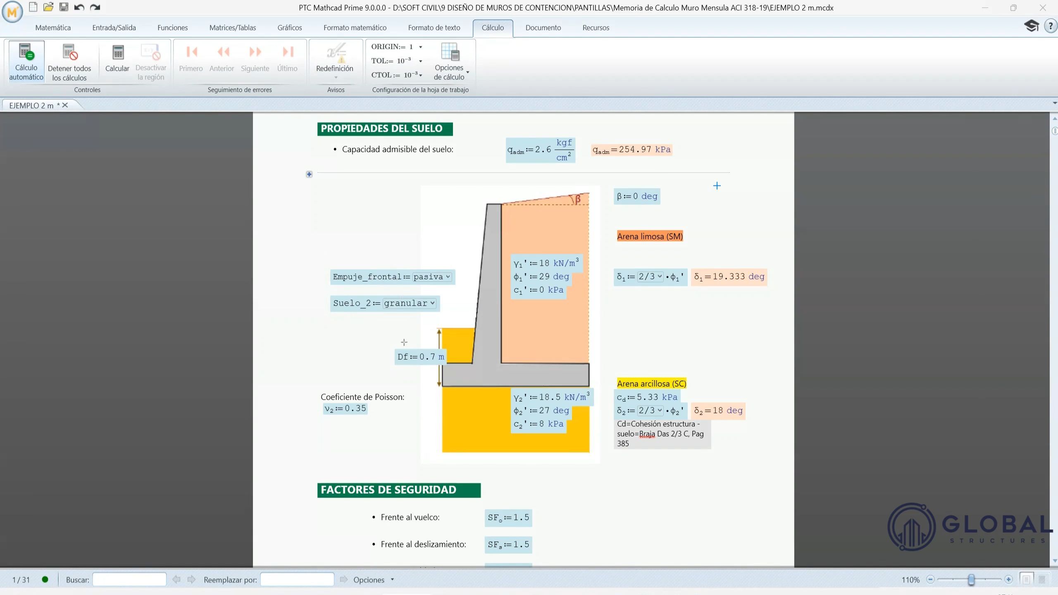The image size is (1058, 595).
Task: Click the undo arrow icon
Action: click(x=79, y=7)
